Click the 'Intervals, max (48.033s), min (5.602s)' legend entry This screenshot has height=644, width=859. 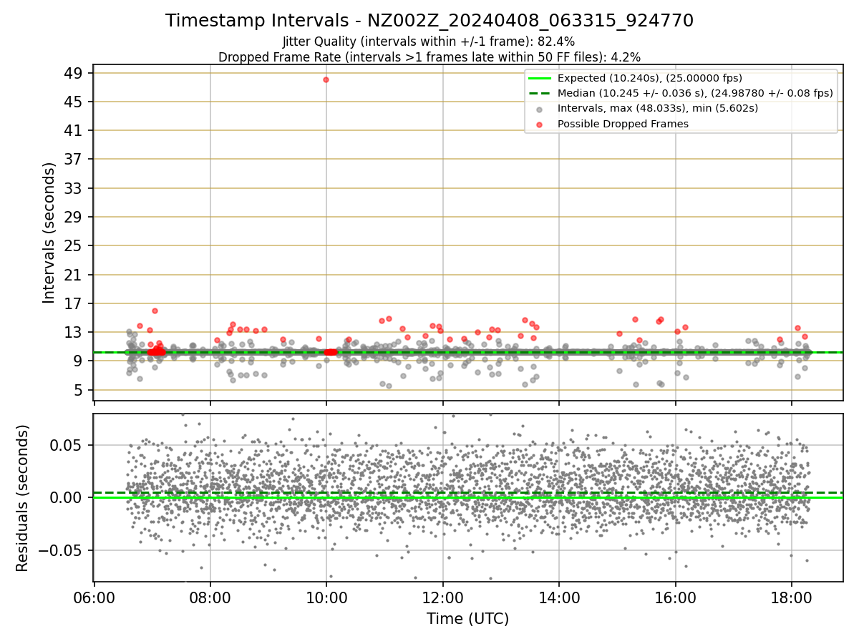pyautogui.click(x=658, y=108)
